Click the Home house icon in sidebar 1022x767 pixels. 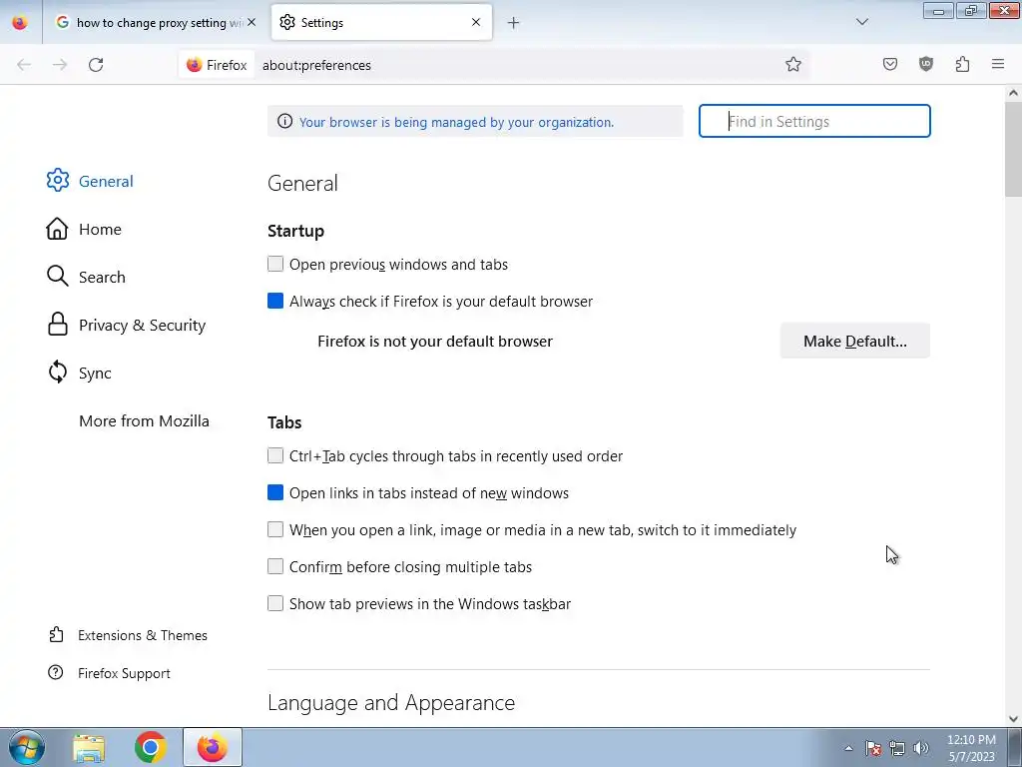(57, 229)
